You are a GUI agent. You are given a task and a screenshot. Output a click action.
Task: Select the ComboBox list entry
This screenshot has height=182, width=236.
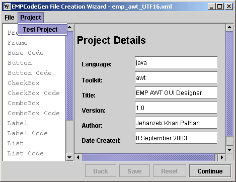pyautogui.click(x=24, y=103)
